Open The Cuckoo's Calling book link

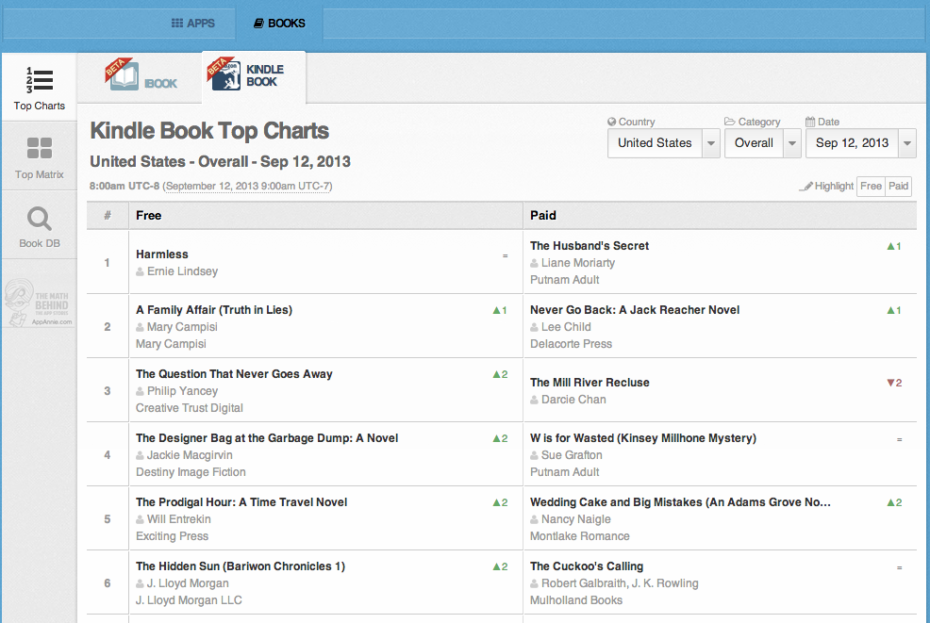point(587,566)
